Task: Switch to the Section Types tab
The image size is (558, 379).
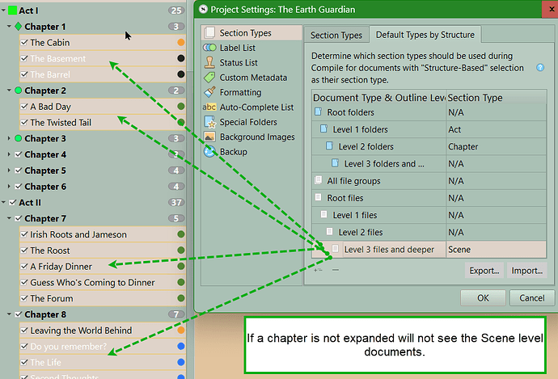Action: (336, 36)
